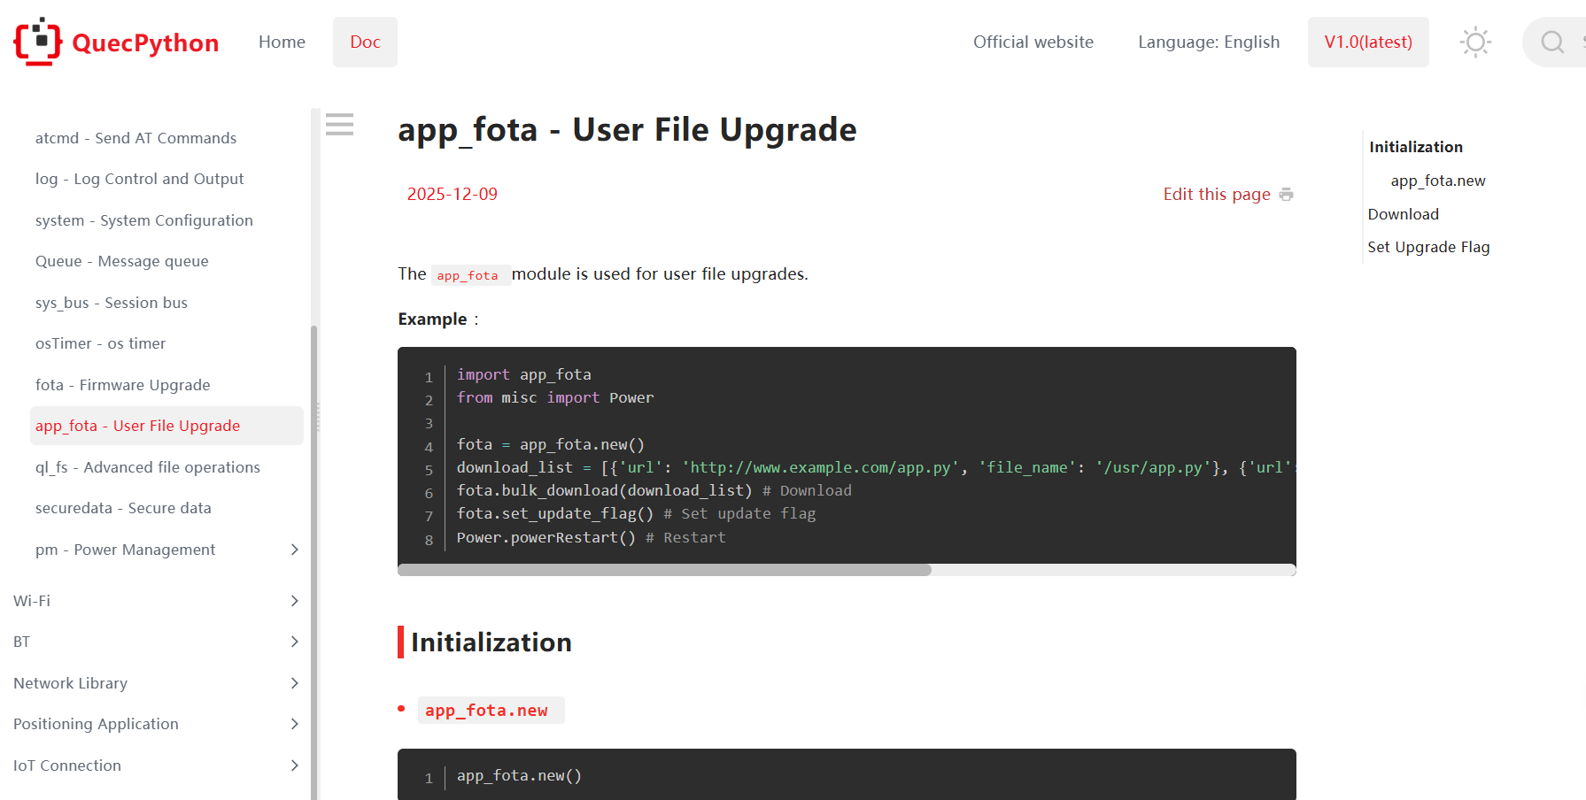
Task: Select the Doc tab
Action: [365, 42]
